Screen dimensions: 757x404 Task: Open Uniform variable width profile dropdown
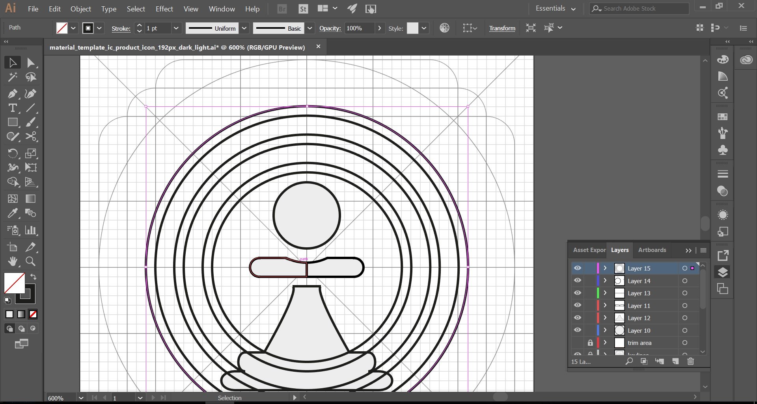pyautogui.click(x=244, y=28)
